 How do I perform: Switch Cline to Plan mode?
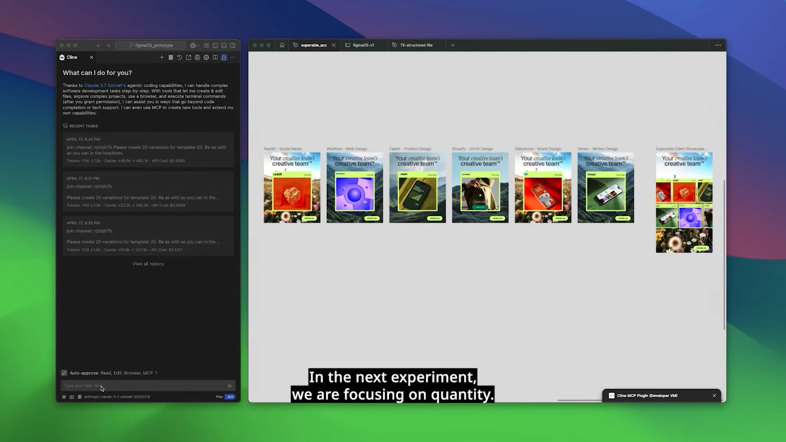point(219,397)
